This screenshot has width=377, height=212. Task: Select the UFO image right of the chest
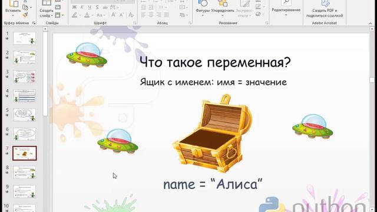point(313,127)
